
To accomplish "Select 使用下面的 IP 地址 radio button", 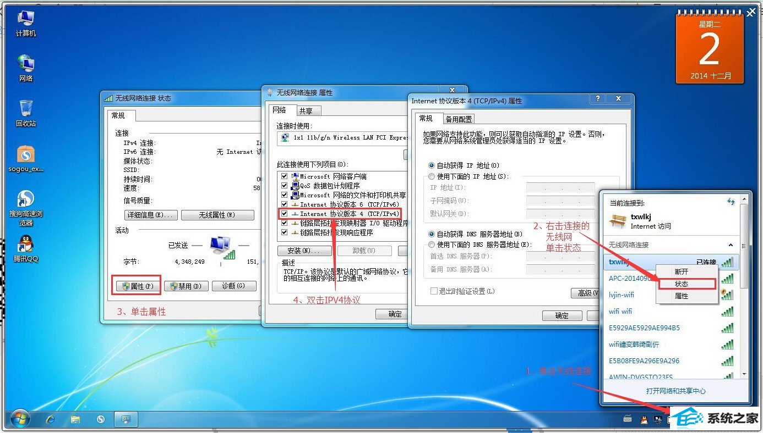I will 432,176.
